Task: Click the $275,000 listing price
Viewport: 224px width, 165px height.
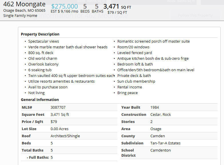Action: pos(65,6)
